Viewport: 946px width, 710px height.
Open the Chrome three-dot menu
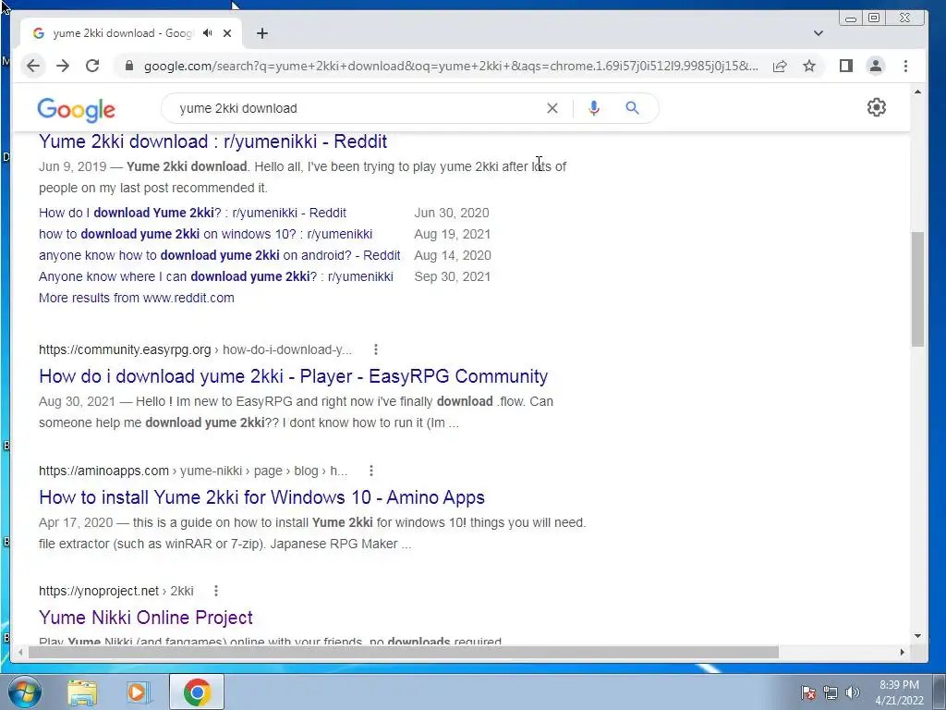pyautogui.click(x=905, y=66)
